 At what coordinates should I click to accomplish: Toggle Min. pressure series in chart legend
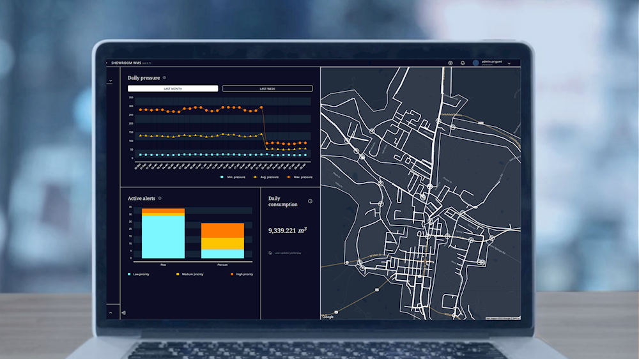click(x=233, y=177)
